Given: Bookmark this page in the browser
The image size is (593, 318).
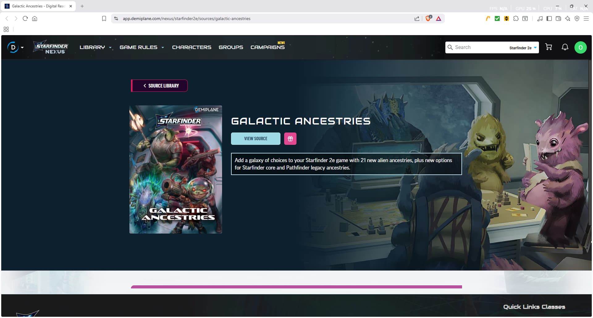Looking at the screenshot, I should [104, 18].
